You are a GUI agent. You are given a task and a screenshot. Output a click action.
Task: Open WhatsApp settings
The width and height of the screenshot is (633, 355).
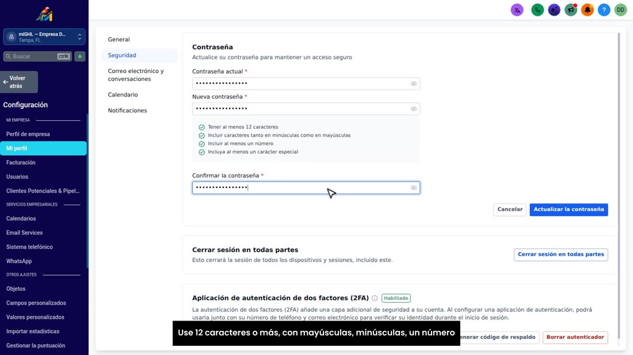click(19, 261)
